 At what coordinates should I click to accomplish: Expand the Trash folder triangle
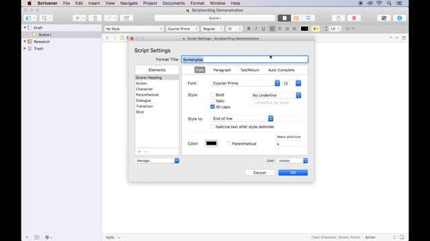click(x=25, y=49)
